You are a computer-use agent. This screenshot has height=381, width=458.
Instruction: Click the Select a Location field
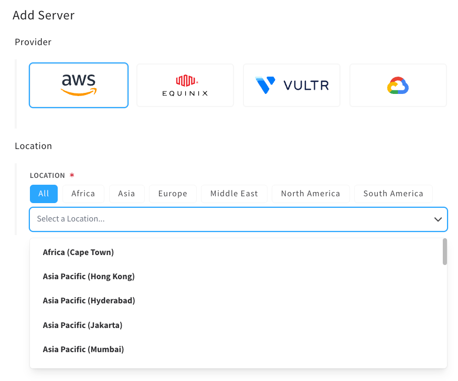[238, 219]
